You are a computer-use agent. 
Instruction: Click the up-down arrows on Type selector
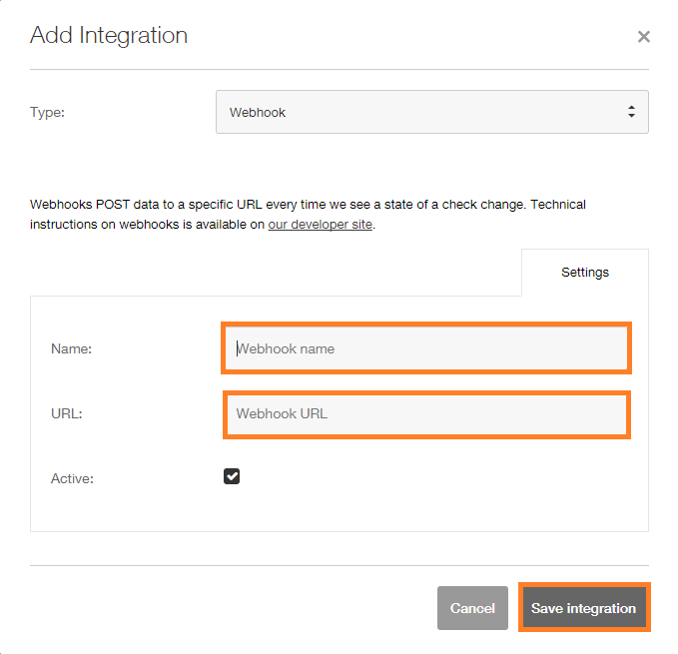[x=631, y=112]
